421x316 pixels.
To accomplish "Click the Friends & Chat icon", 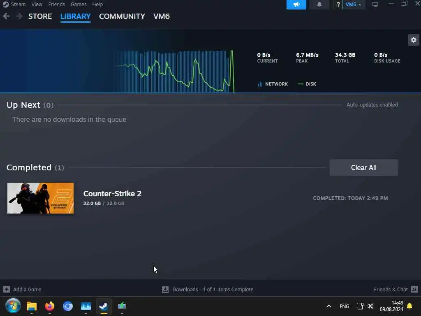I will coord(414,289).
